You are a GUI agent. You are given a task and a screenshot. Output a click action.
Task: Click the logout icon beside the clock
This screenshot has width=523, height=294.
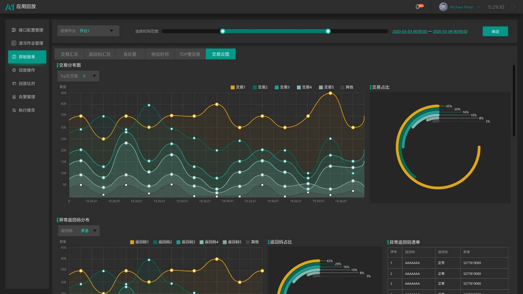513,7
